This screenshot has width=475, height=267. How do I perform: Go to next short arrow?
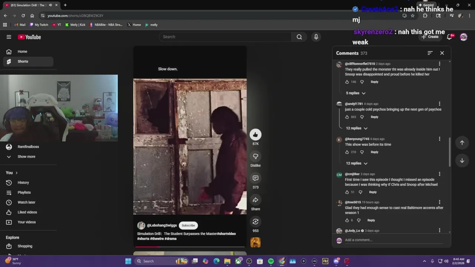(x=462, y=161)
